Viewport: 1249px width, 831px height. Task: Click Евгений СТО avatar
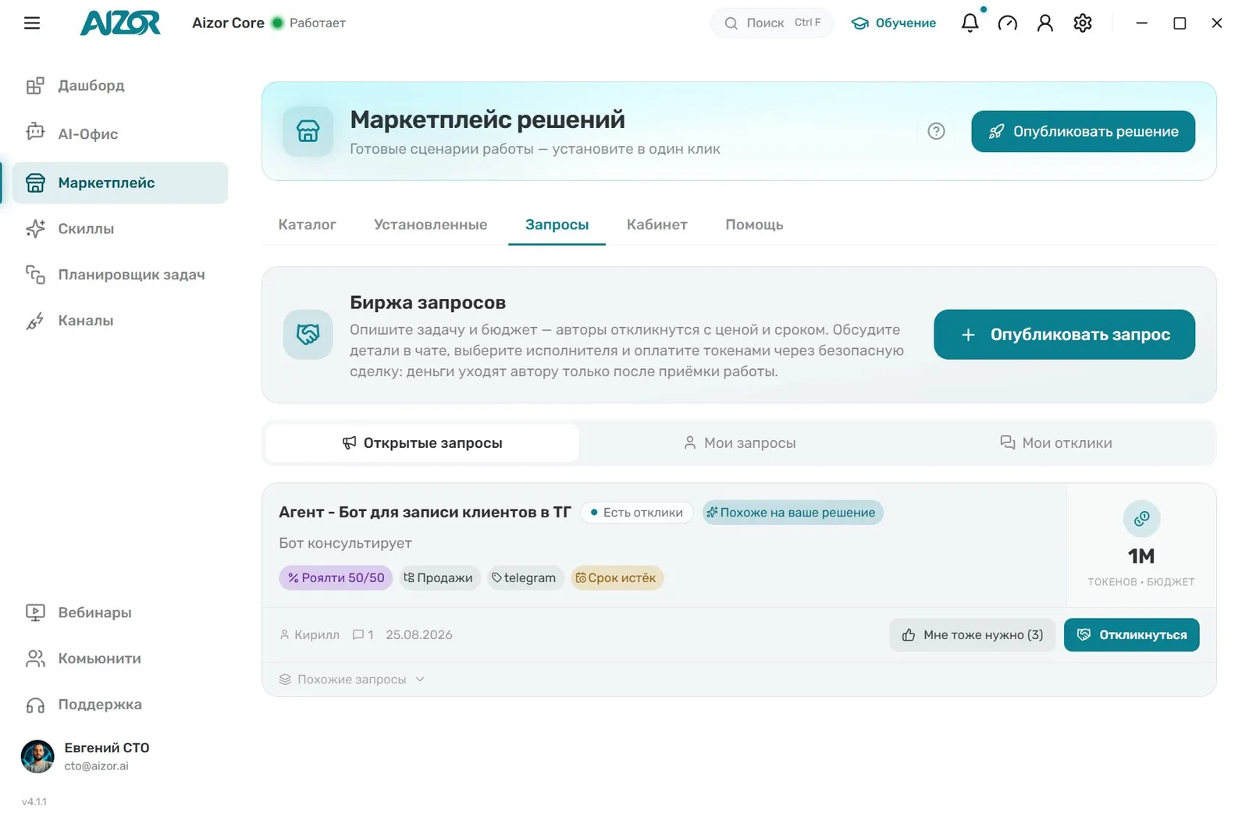(x=37, y=757)
